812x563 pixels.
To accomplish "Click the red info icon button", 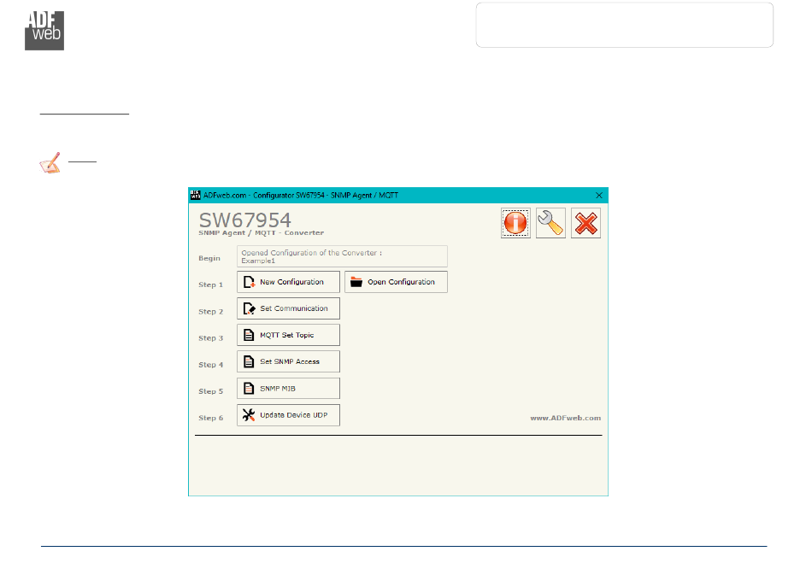I will tap(515, 223).
